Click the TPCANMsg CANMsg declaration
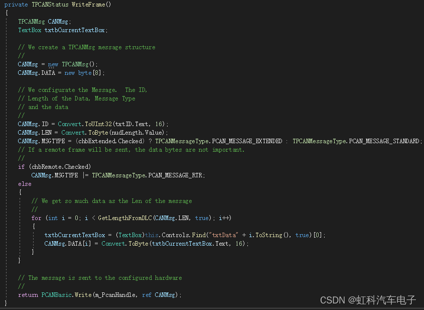Image resolution: width=424 pixels, height=310 pixels. [x=45, y=21]
